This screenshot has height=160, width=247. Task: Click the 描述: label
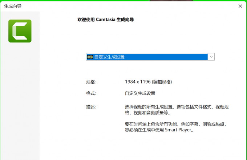[x=91, y=107]
